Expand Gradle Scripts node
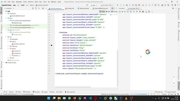 4,63
